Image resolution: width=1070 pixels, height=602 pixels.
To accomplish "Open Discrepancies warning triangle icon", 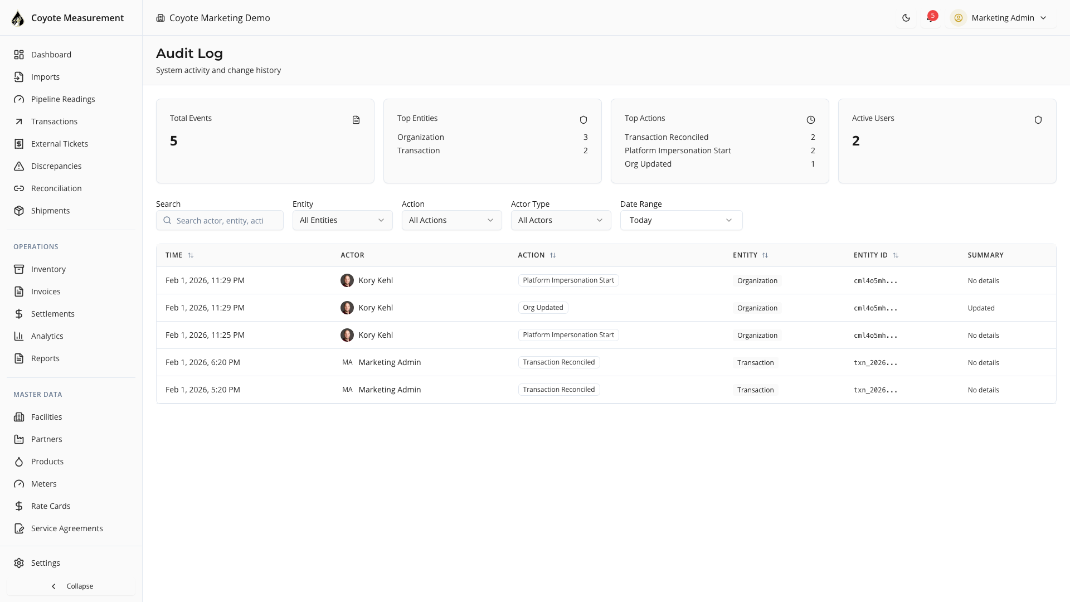I will point(19,166).
